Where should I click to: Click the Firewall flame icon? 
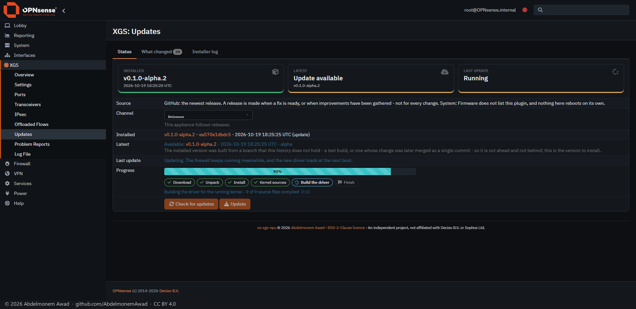point(7,164)
